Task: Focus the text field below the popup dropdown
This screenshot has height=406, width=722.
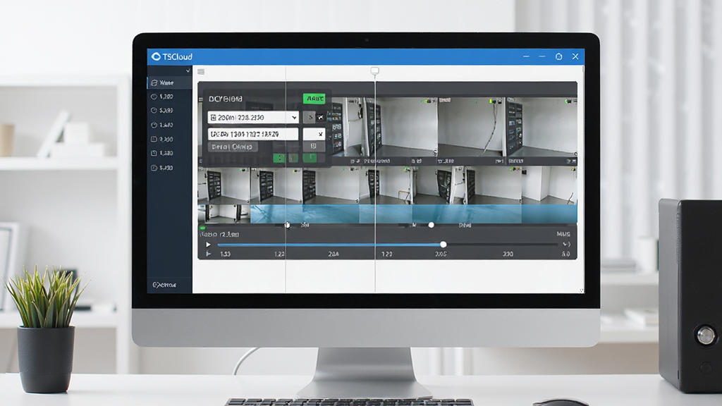Action: pos(253,134)
